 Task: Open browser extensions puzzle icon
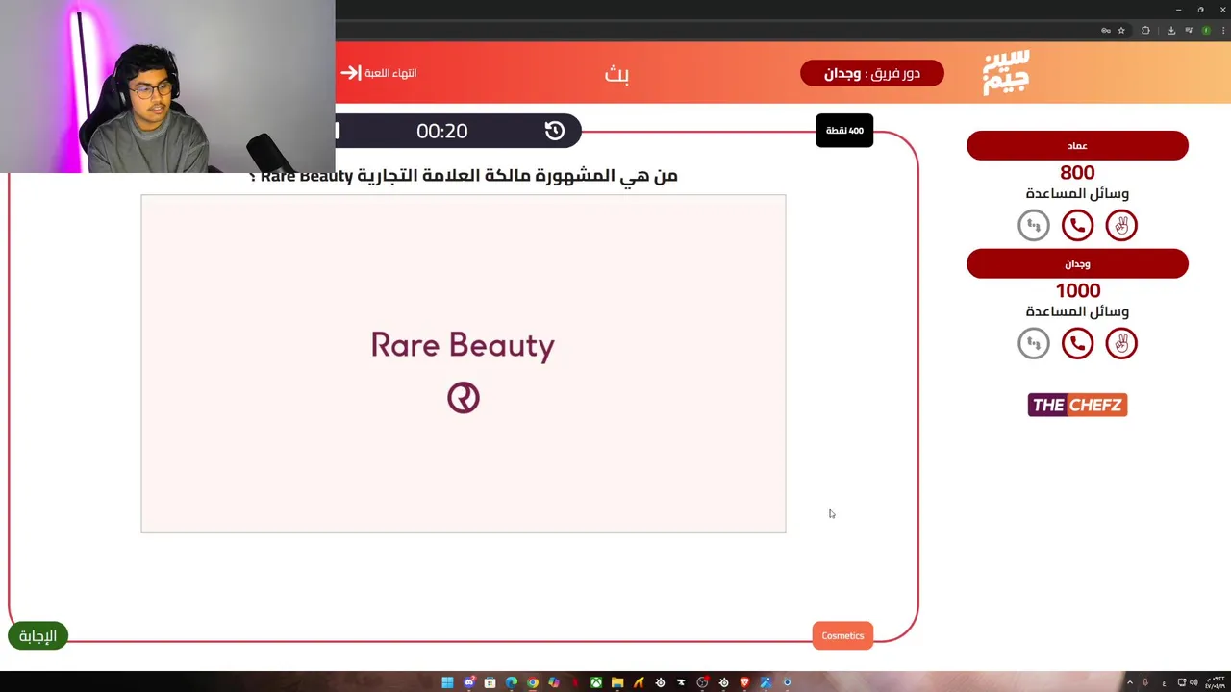[x=1145, y=31]
